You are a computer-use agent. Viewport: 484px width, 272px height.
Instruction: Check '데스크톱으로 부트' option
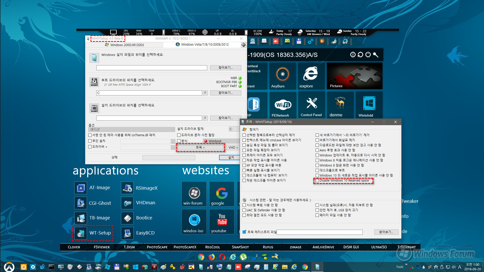click(x=317, y=171)
